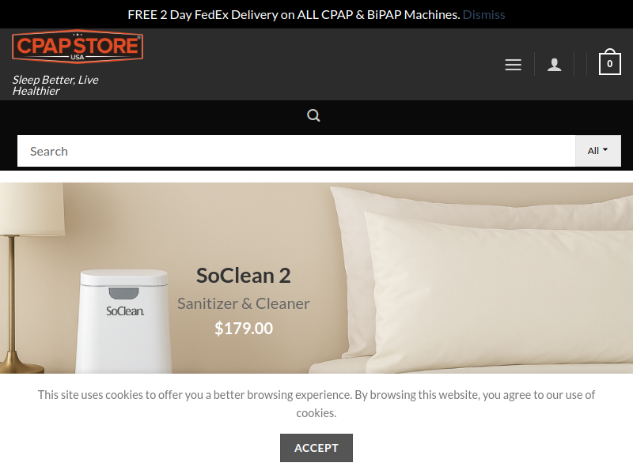
Task: Expand the All category dropdown
Action: point(598,151)
